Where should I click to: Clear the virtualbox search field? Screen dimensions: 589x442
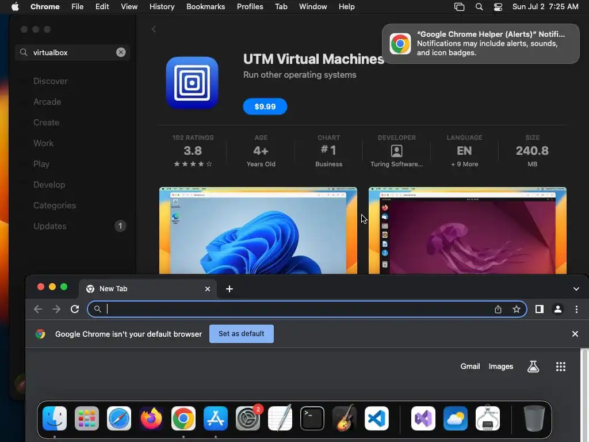121,52
